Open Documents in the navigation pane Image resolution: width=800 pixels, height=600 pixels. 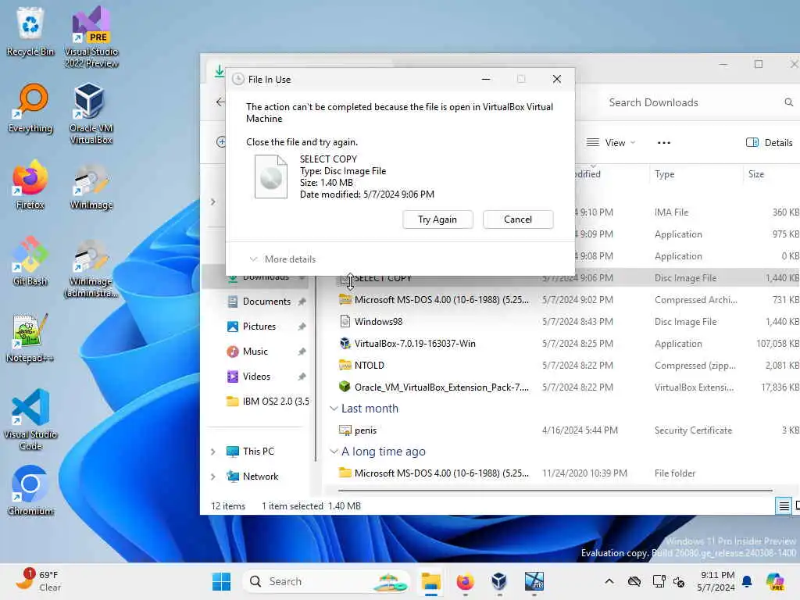coord(266,302)
